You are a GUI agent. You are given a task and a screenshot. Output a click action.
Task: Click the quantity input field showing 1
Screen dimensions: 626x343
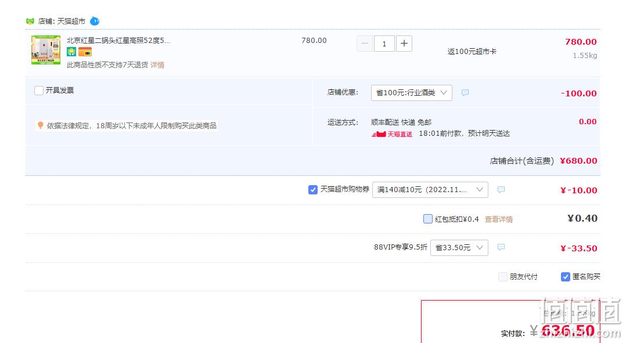(x=384, y=44)
